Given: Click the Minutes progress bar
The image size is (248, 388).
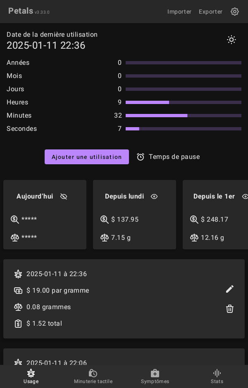Looking at the screenshot, I should 184,116.
